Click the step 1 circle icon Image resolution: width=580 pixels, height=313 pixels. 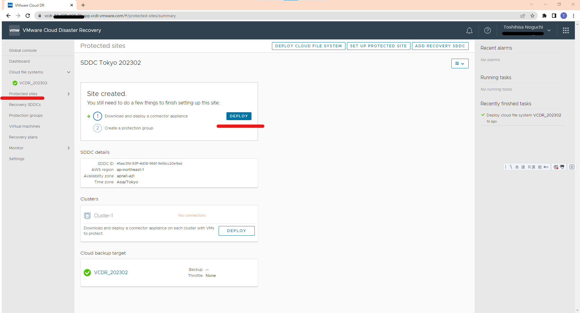98,116
